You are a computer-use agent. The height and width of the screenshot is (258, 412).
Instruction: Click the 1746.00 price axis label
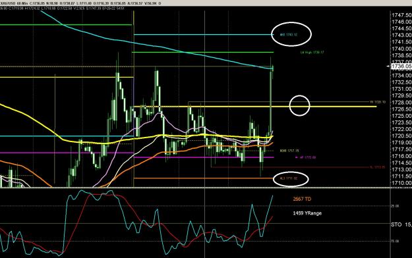tap(401, 22)
